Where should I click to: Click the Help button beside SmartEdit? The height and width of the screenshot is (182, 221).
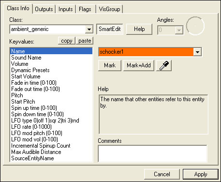click(139, 29)
